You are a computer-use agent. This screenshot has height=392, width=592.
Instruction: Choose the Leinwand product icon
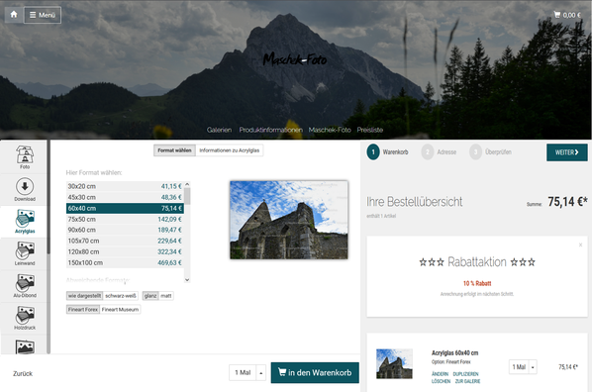25,253
